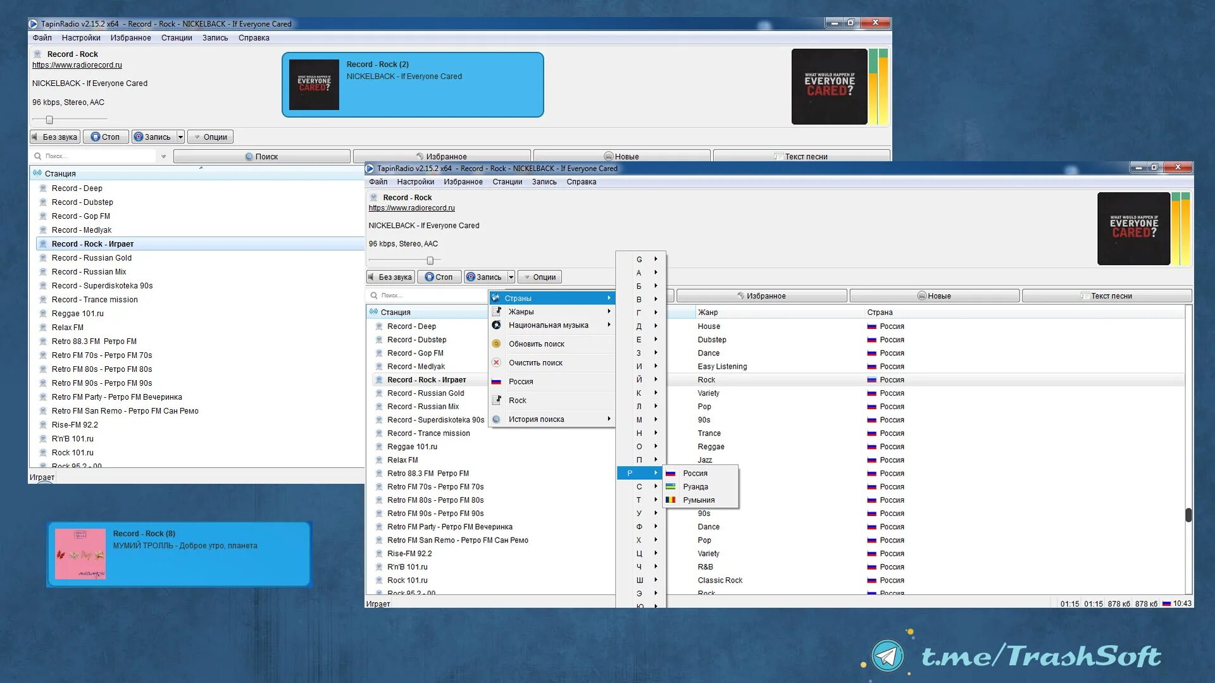Expand letter Б in country list
The width and height of the screenshot is (1215, 683).
click(x=640, y=286)
